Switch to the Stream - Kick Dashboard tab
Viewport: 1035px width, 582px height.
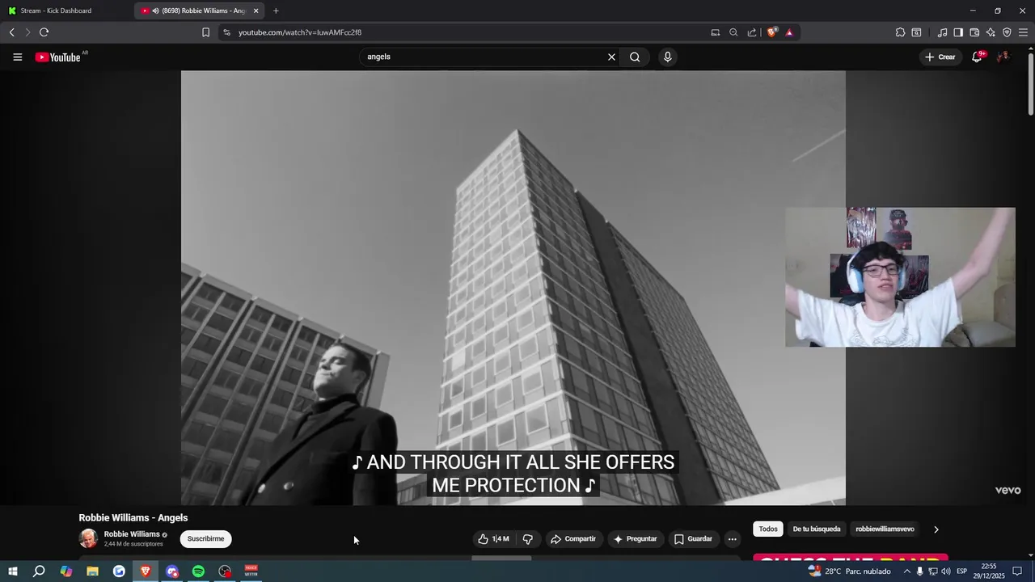click(x=66, y=11)
